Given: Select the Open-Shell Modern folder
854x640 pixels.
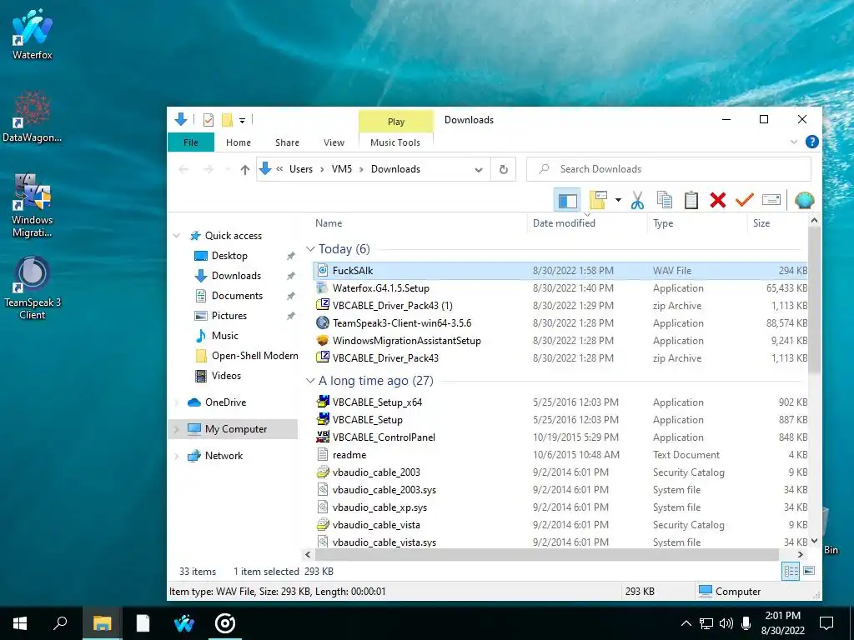Looking at the screenshot, I should [254, 356].
